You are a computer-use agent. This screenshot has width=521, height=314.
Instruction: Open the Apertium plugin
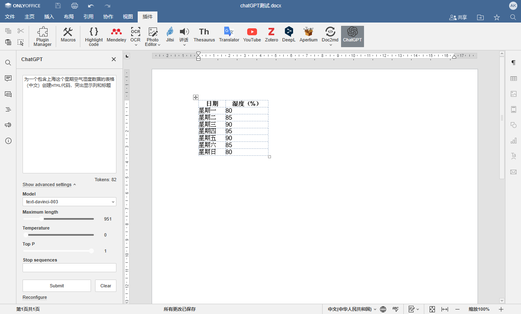coord(308,35)
